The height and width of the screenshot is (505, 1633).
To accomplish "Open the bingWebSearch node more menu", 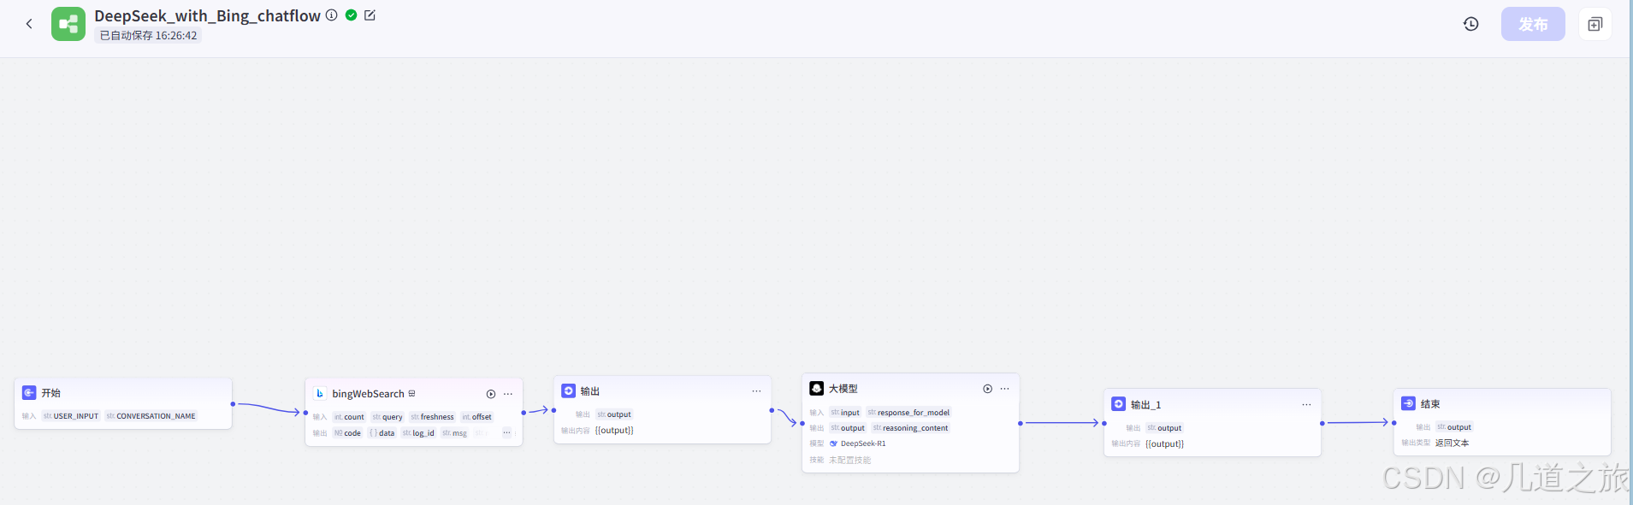I will (x=508, y=394).
